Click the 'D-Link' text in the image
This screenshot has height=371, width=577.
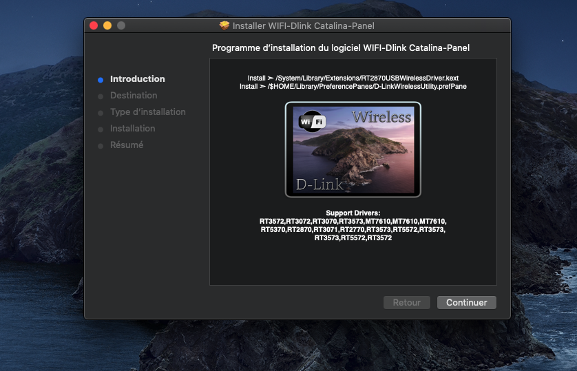click(x=319, y=184)
